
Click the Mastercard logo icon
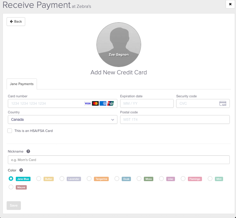pos(95,103)
